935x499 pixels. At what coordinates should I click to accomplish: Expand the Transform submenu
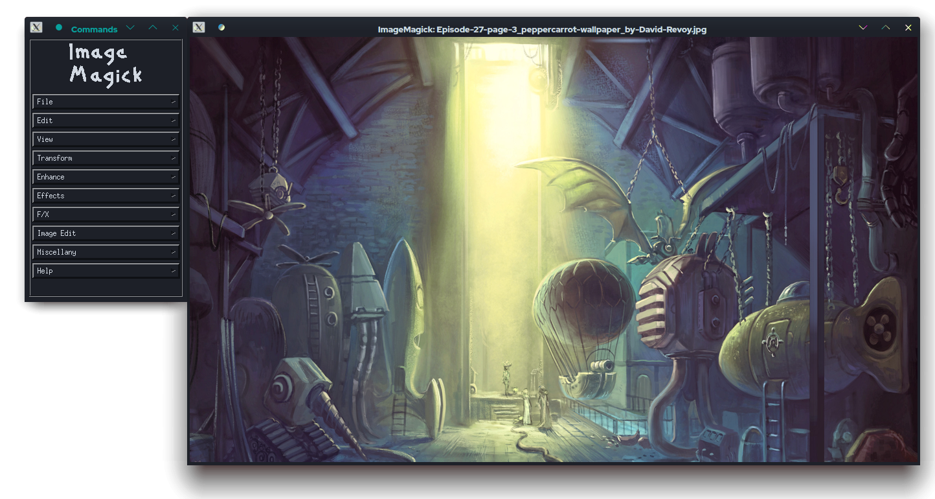(x=106, y=158)
